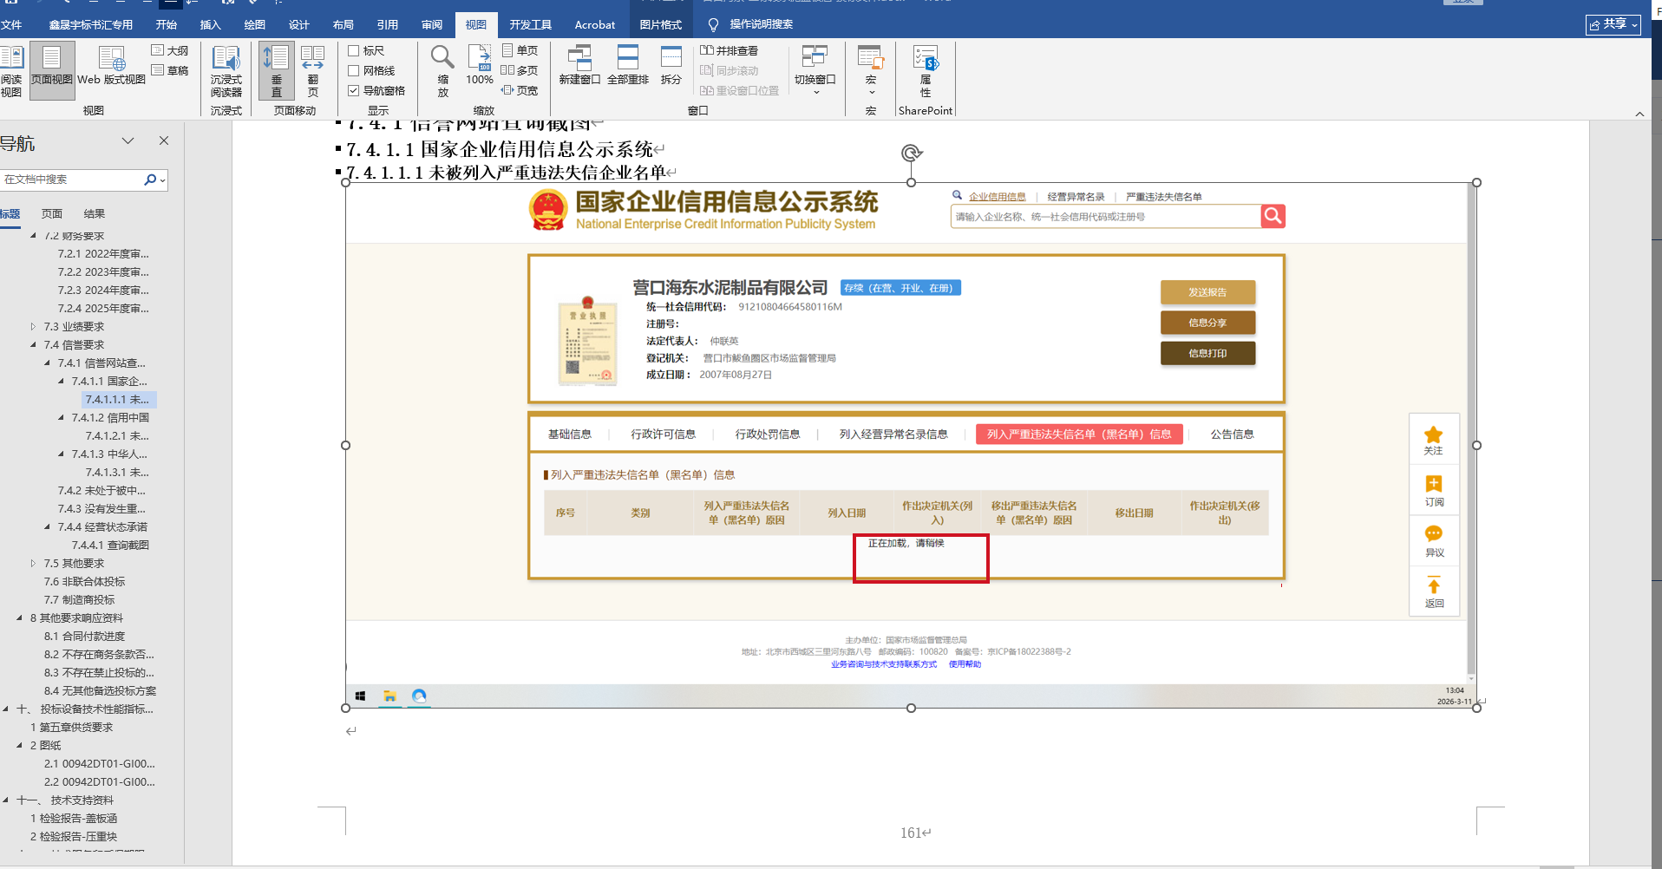Open the navigation pane options arrow
This screenshot has width=1662, height=869.
pos(128,140)
